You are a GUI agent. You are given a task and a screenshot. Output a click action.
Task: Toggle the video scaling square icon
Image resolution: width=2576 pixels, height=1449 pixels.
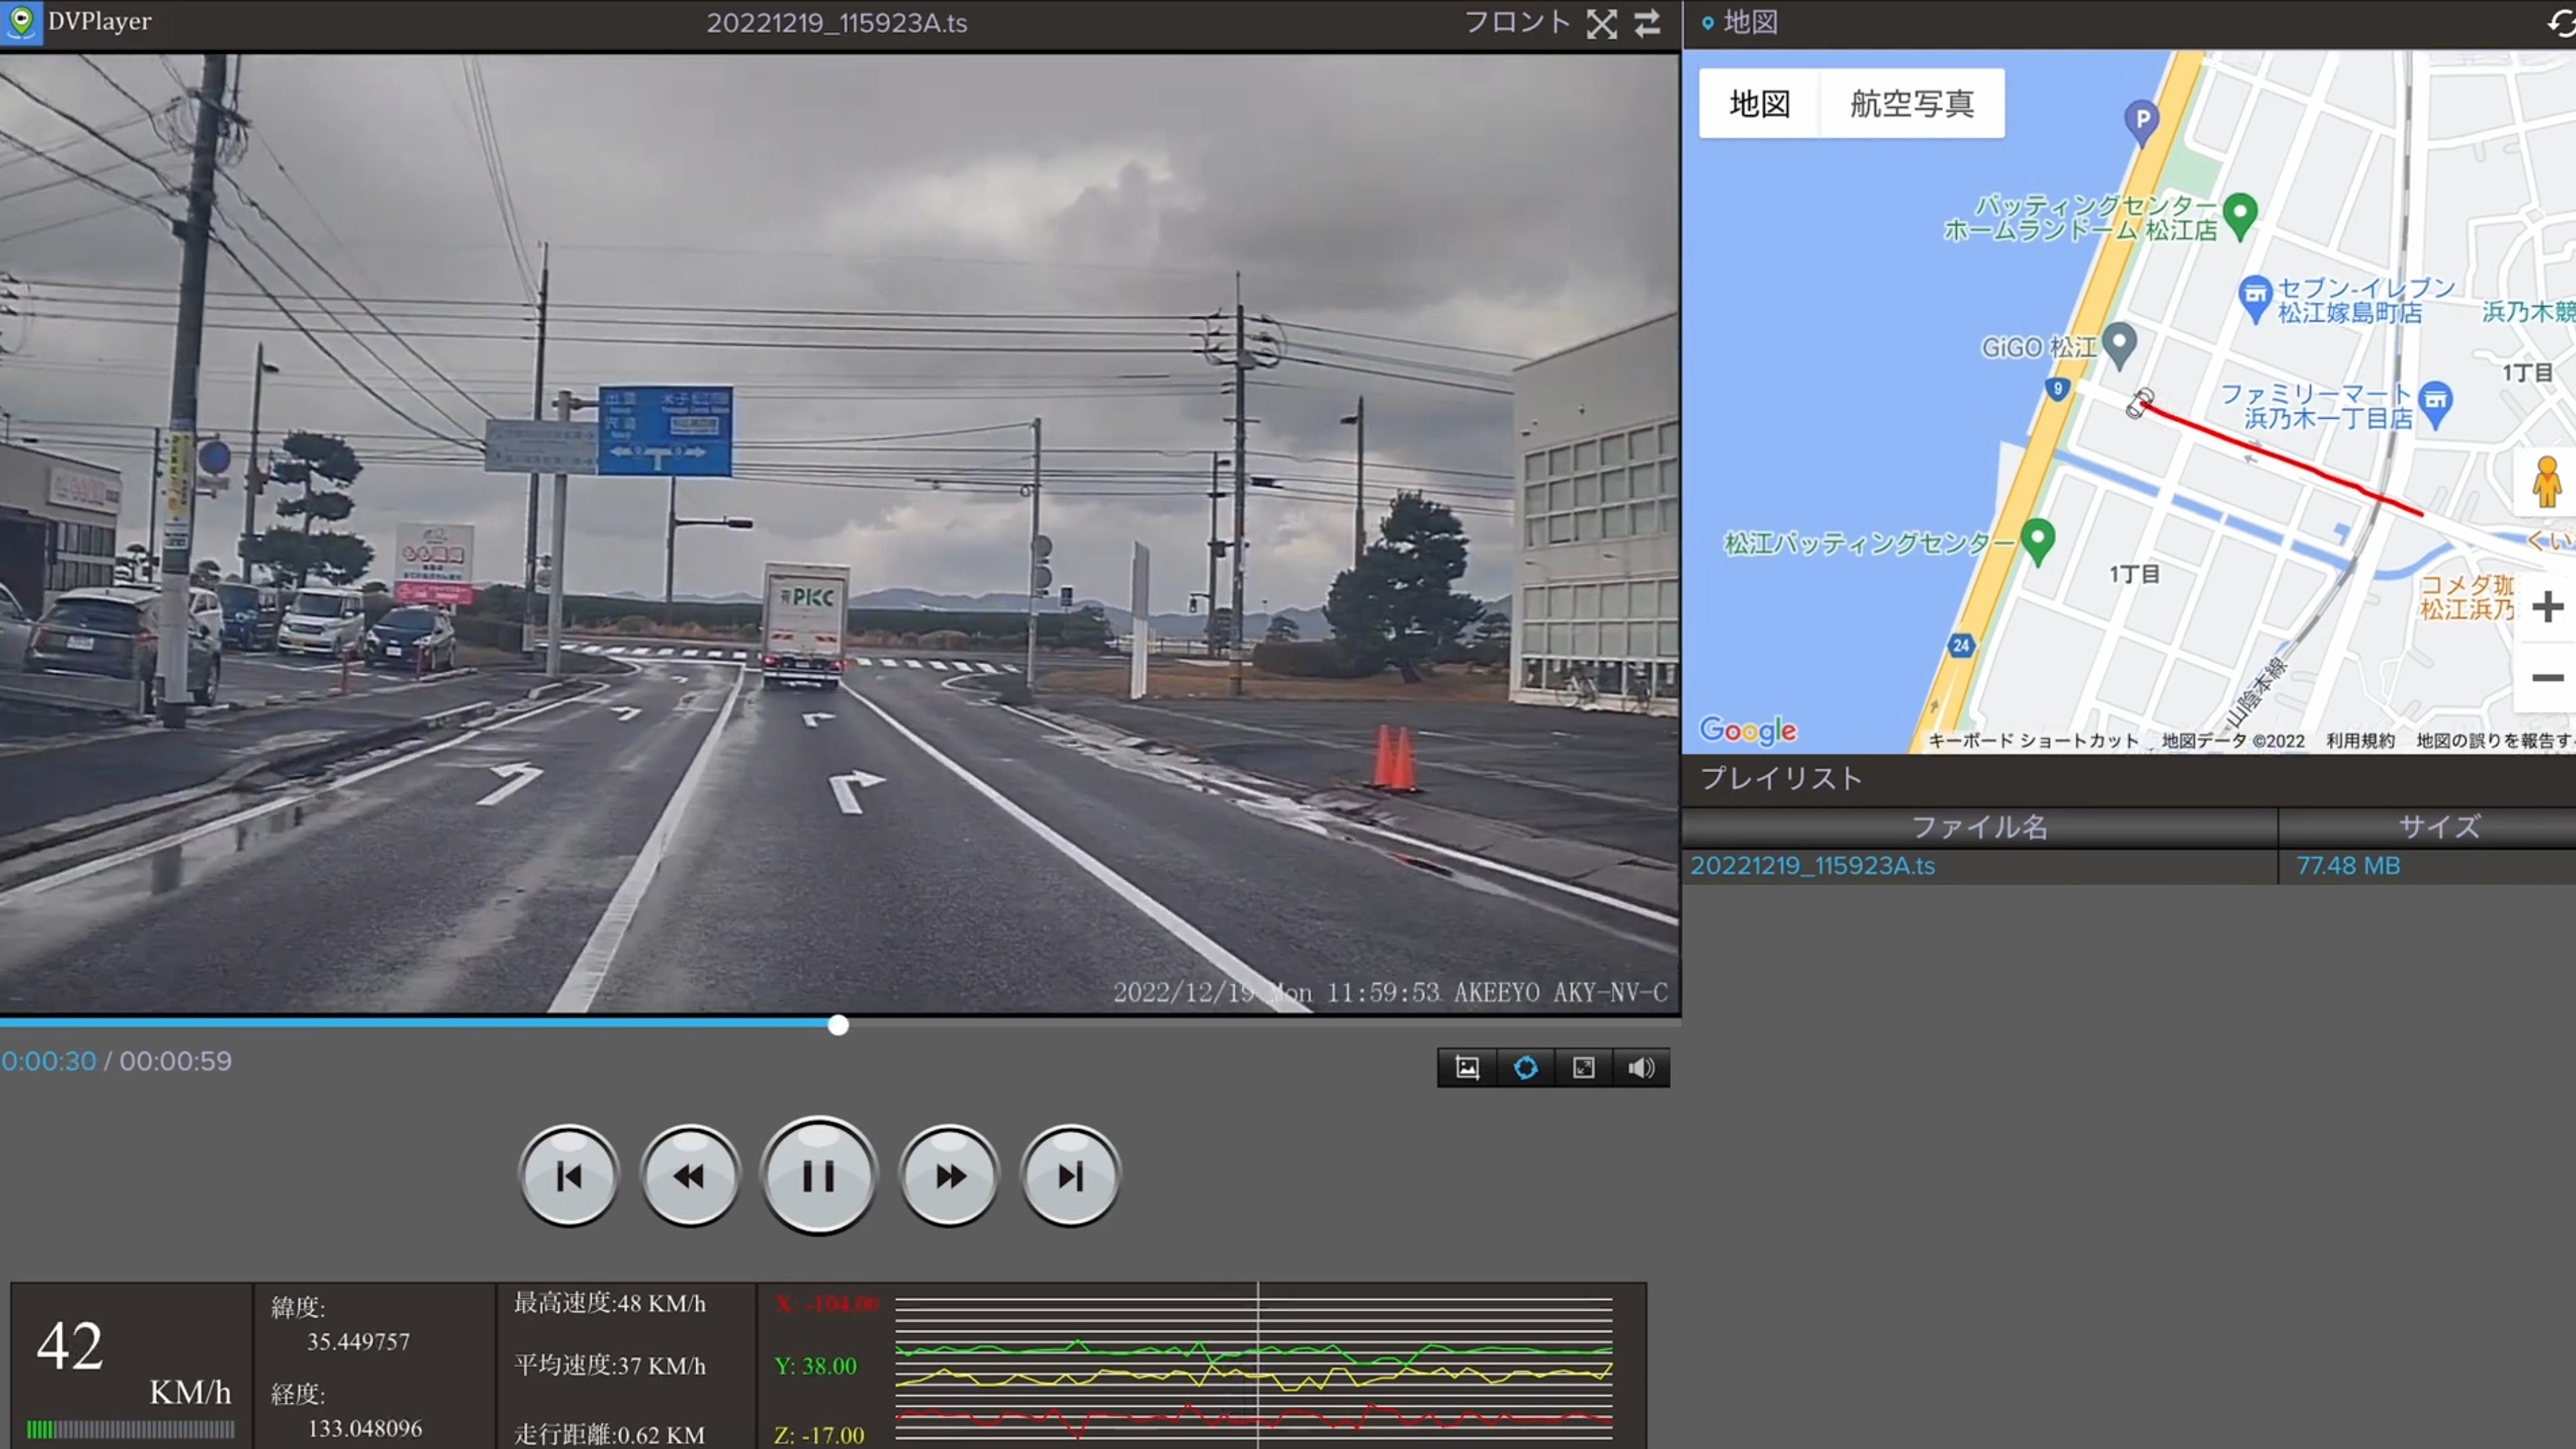[1583, 1068]
